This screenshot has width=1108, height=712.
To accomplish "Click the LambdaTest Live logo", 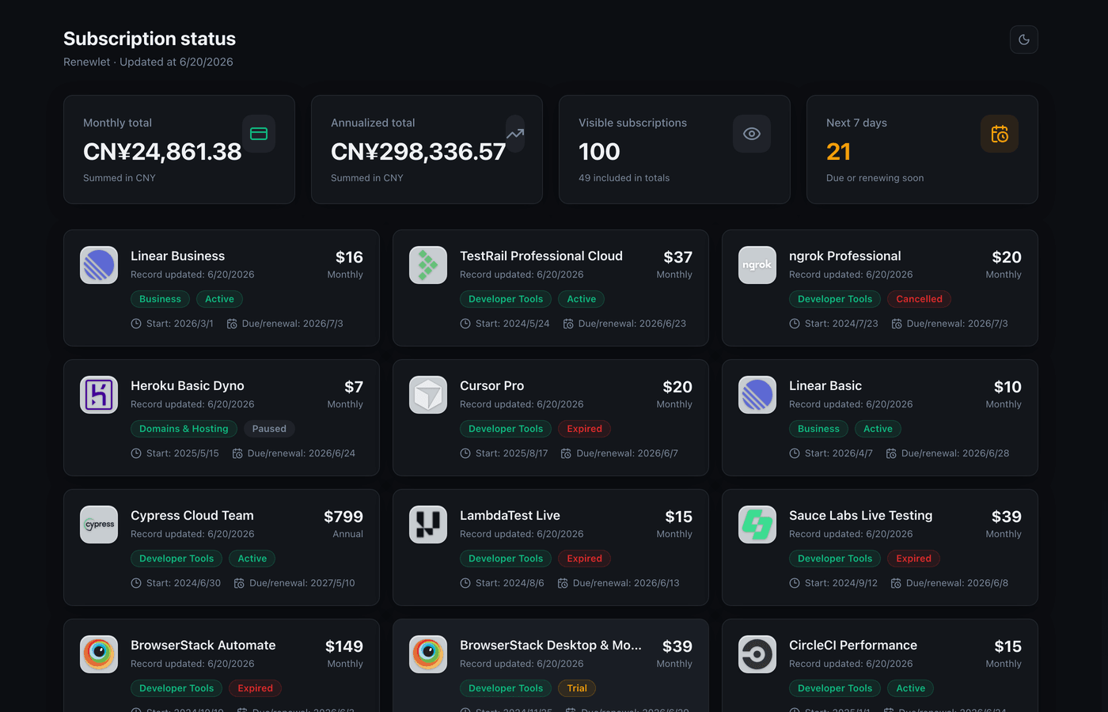I will 428,525.
